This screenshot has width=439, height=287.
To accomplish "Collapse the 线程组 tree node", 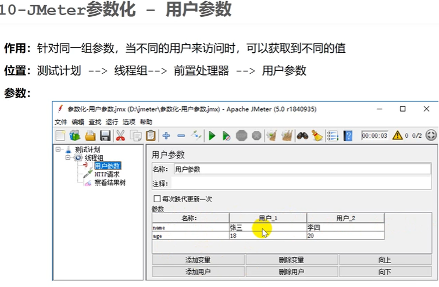I will point(68,158).
